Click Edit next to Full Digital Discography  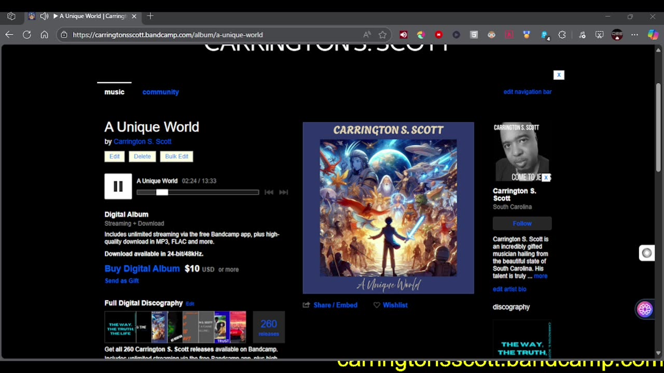coord(190,304)
